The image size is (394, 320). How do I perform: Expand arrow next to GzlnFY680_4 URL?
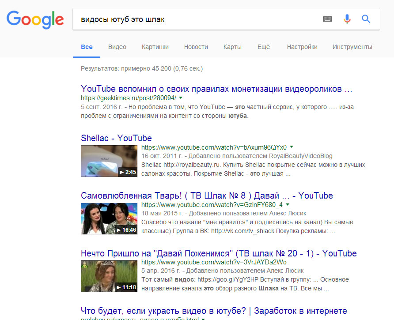click(x=288, y=204)
